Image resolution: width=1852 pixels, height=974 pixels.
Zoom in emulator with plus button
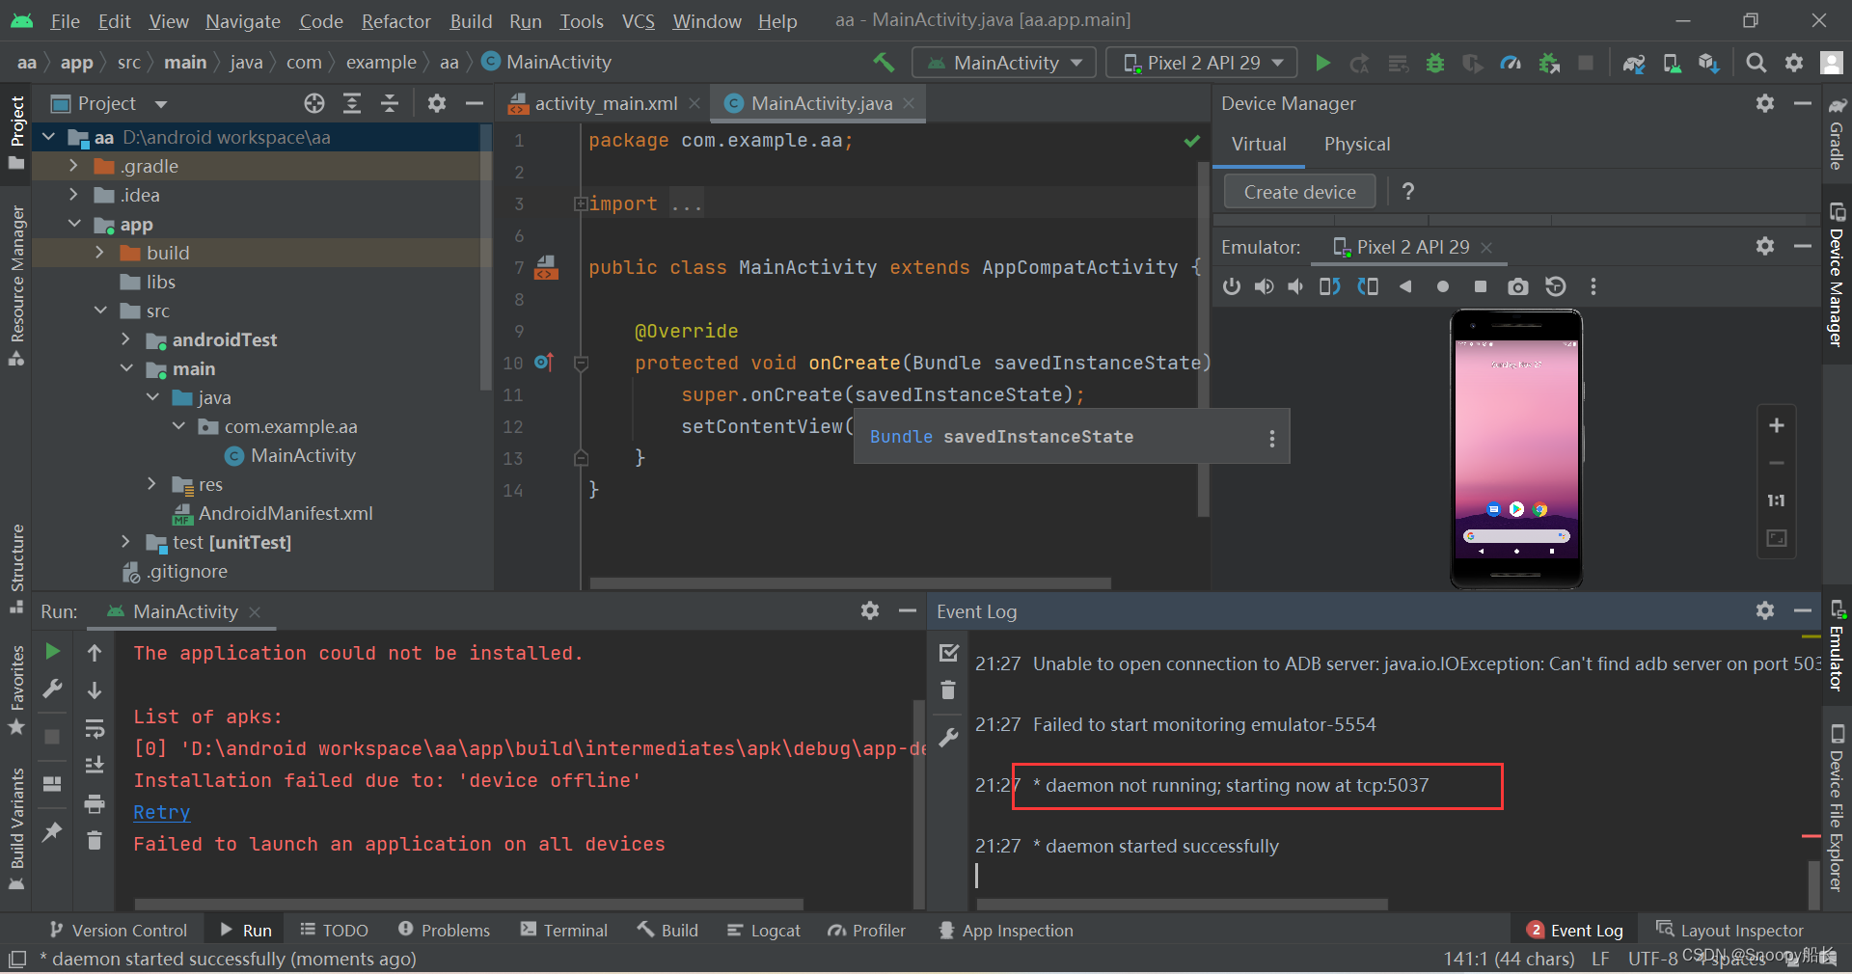coord(1777,425)
